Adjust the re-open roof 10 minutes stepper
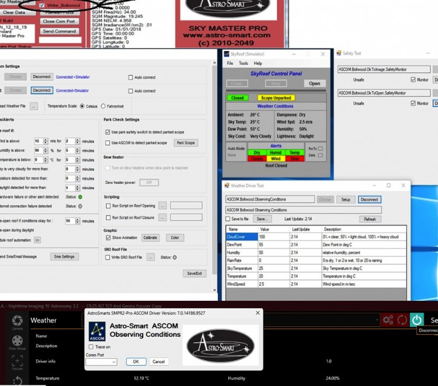Image resolution: width=438 pixels, height=386 pixels. [x=77, y=221]
